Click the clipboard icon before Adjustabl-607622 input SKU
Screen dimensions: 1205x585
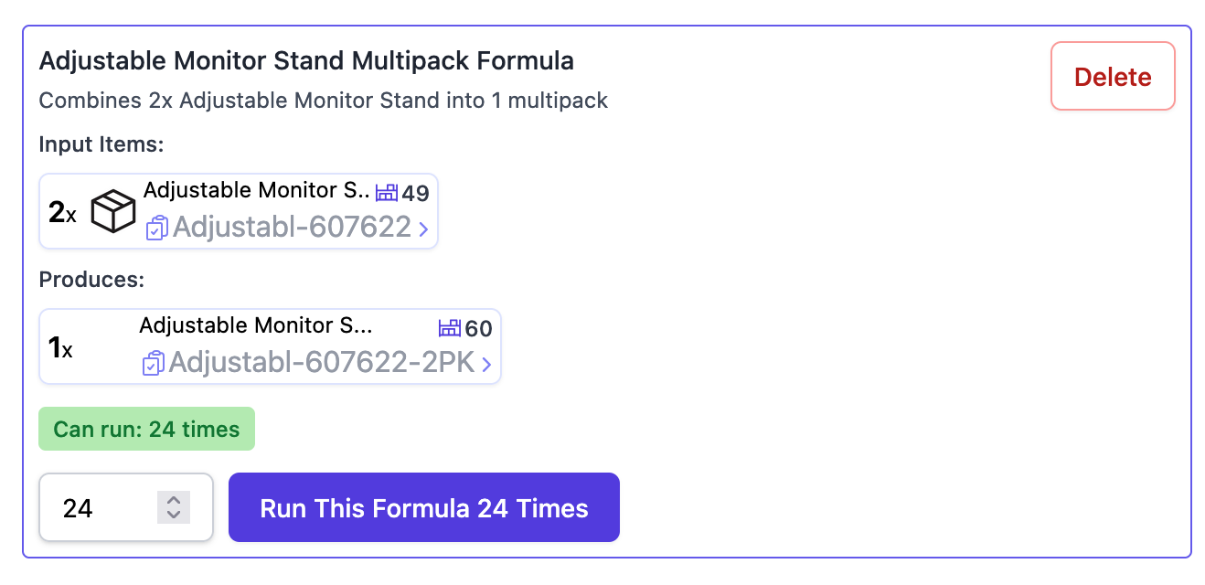156,228
